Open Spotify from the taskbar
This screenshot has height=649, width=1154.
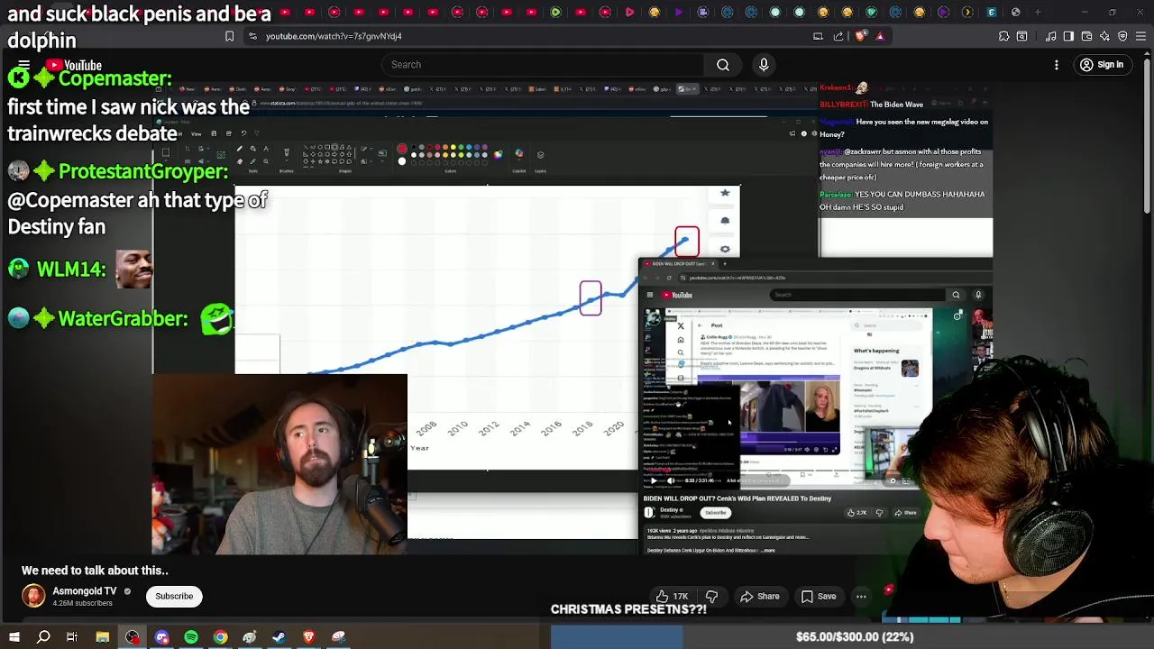coord(191,637)
